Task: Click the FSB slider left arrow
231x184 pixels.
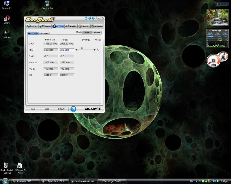Action: 76,50
